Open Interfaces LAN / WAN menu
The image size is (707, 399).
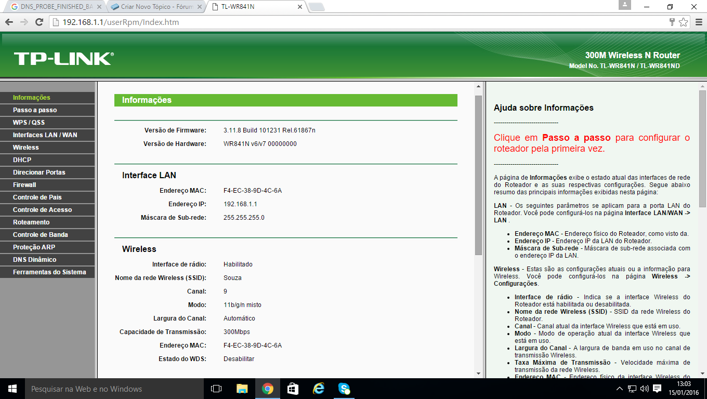pos(47,135)
